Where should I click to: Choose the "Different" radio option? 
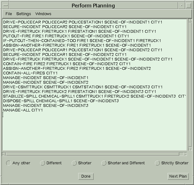pos(43,163)
